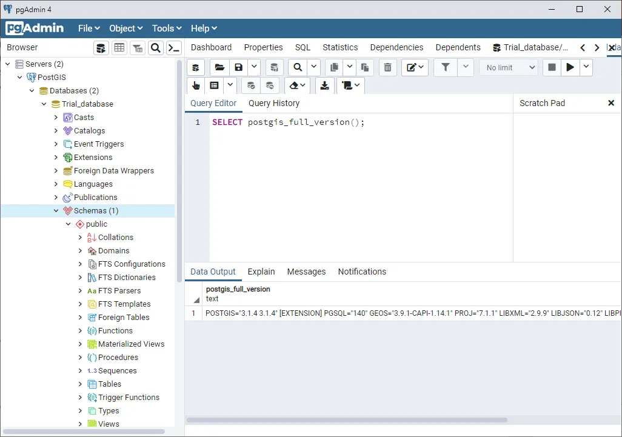Click the Filtered Rows icon in Browser panel
This screenshot has width=622, height=437.
138,48
